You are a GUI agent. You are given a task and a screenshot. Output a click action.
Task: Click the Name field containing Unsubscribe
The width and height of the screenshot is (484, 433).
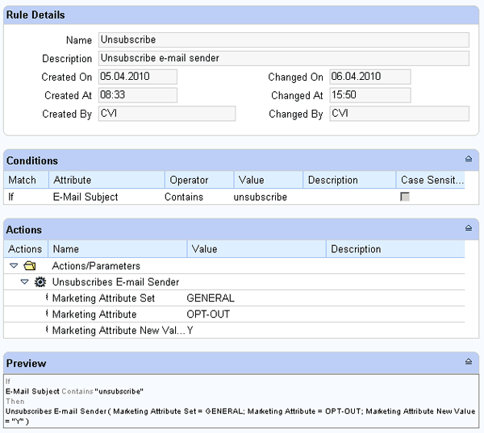[283, 40]
